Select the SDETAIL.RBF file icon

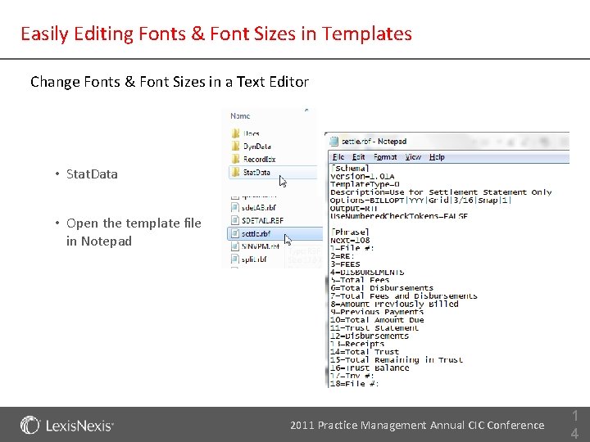tap(235, 220)
